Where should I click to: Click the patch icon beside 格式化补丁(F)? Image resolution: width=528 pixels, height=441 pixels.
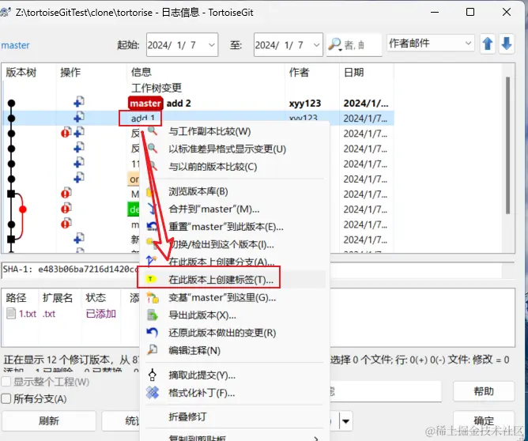point(153,393)
